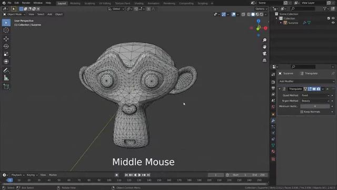Click the timeline current frame marker
The image size is (337, 190).
tap(9, 180)
